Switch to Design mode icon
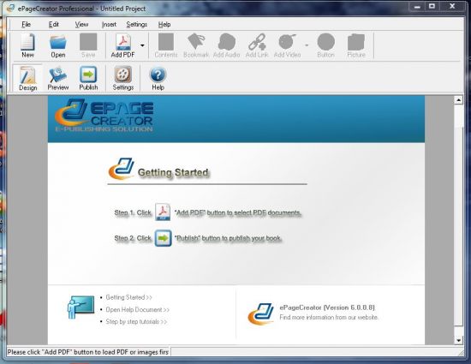 [x=27, y=79]
